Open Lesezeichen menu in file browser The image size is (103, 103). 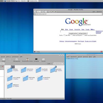coord(15,57)
